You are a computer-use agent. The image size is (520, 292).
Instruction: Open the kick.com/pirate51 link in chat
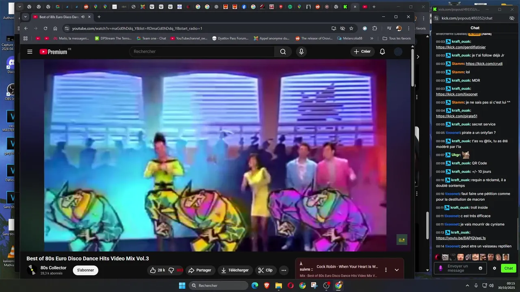pos(457,116)
